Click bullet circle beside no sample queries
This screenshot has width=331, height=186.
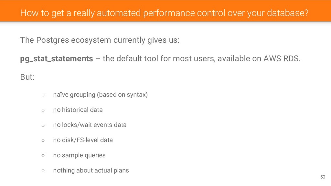[x=43, y=155]
